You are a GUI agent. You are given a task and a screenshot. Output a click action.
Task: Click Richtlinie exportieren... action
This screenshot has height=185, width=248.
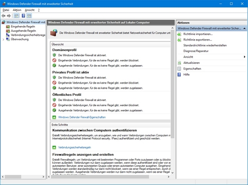197,40
